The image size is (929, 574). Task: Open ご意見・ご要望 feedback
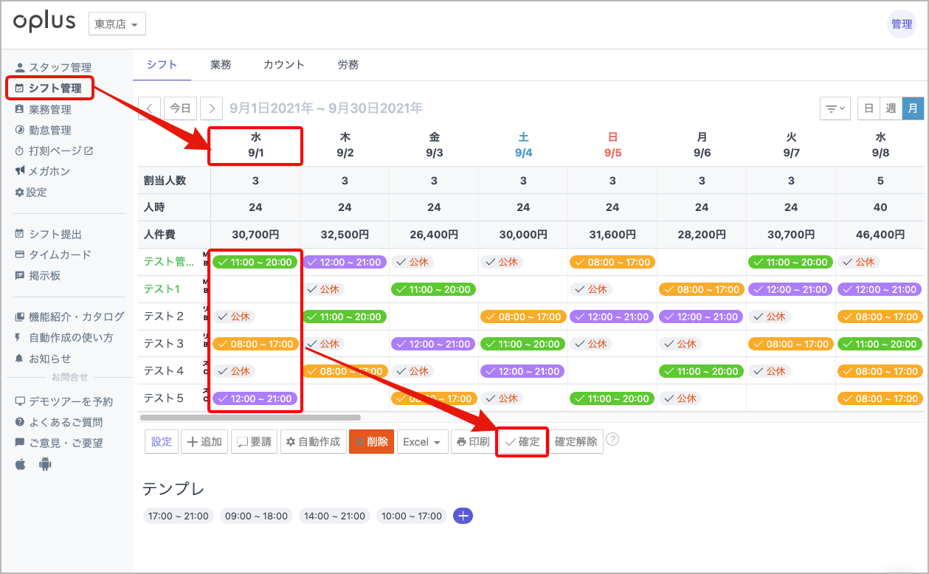(x=59, y=443)
